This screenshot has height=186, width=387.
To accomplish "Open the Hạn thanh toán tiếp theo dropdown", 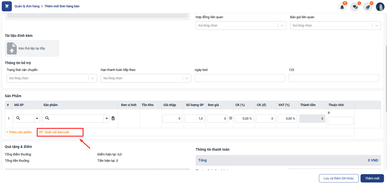I will [187, 78].
